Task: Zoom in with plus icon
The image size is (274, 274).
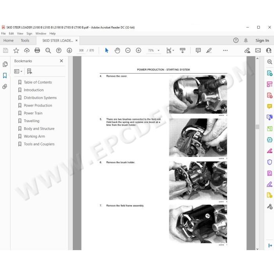Action: [139, 50]
